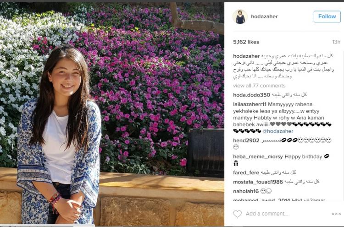Click the Follow button
344x227 pixels.
327,16
